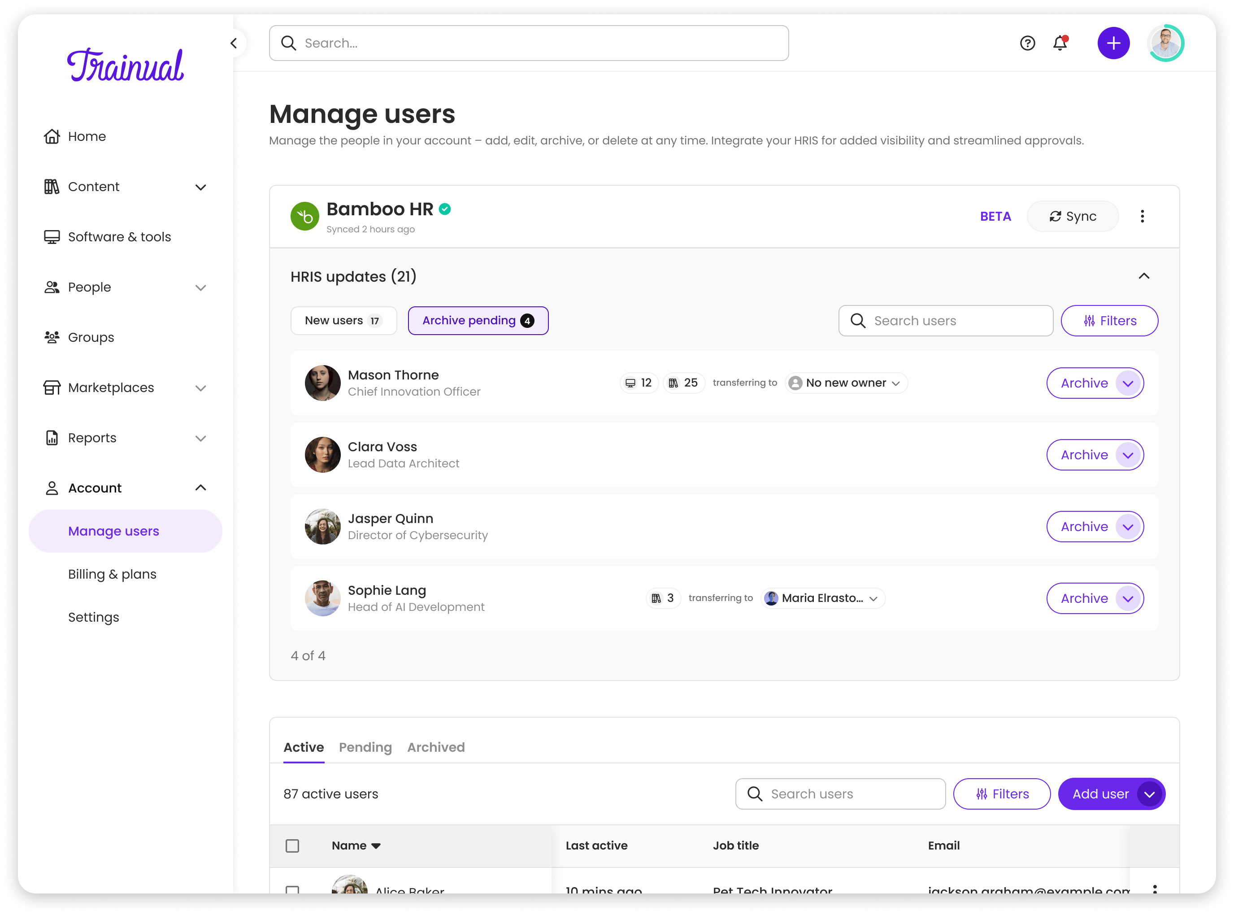This screenshot has height=915, width=1234.
Task: Click Mason Thorne's content count badge 25
Action: pyautogui.click(x=683, y=383)
